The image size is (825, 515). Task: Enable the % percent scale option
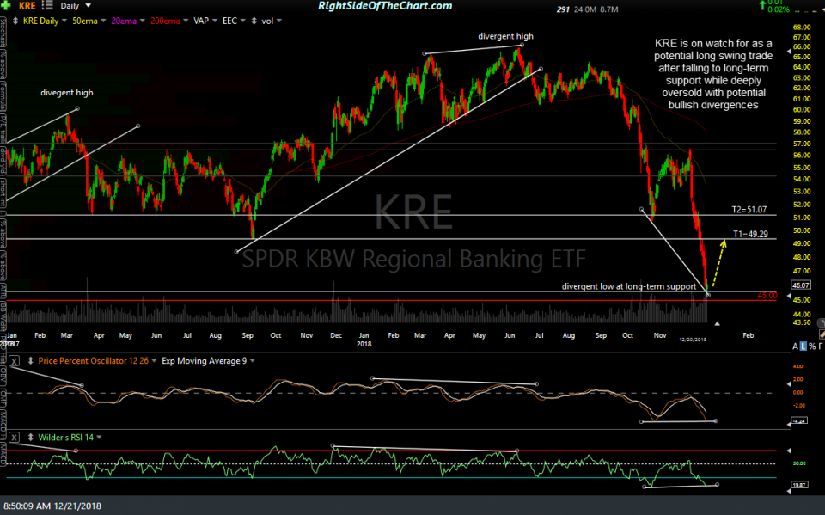coord(813,346)
